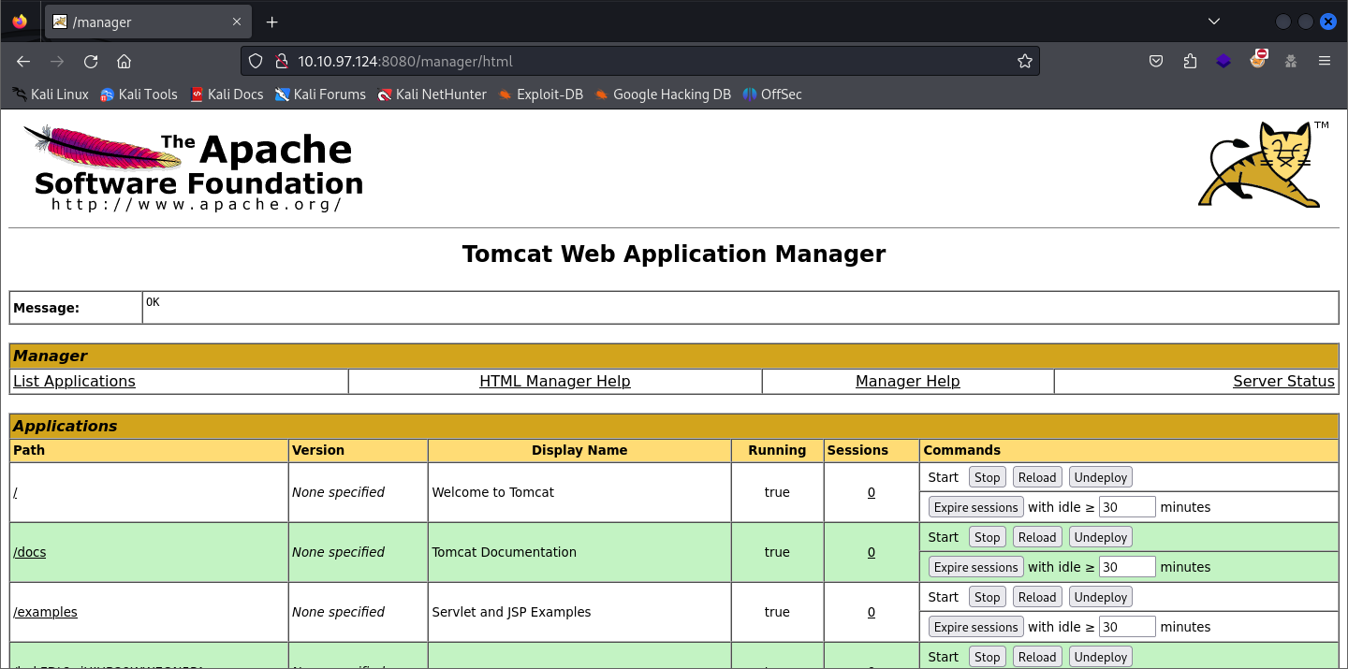Undeploy the /docs application

point(1101,537)
